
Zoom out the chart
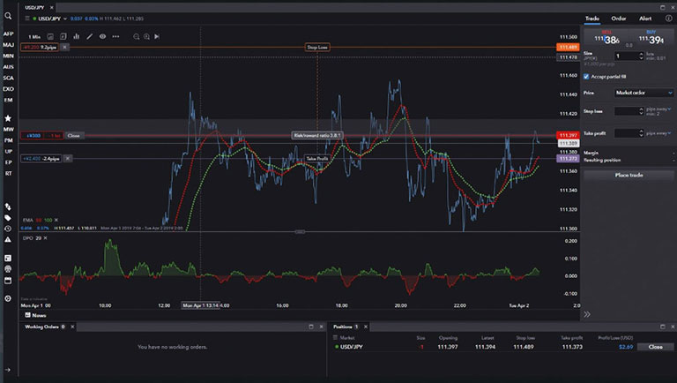click(136, 37)
